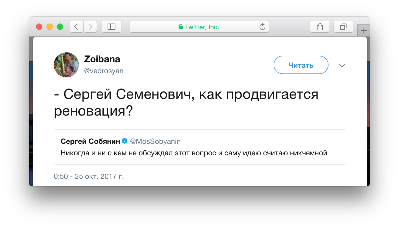The image size is (399, 228).
Task: Click the Читать follow button
Action: pos(301,65)
